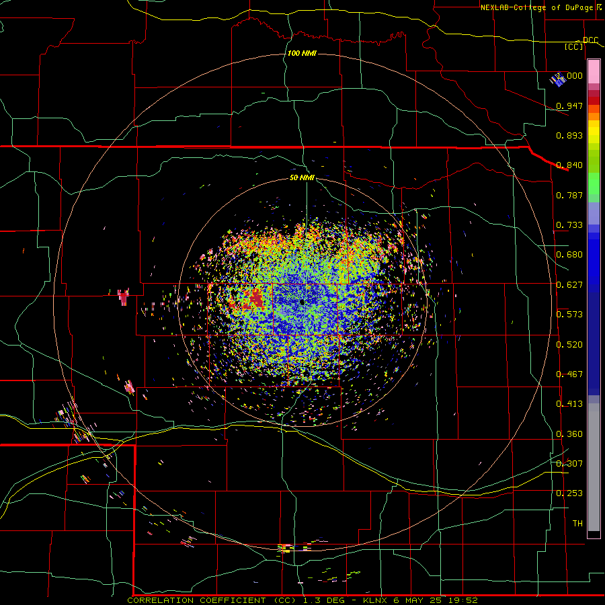Image resolution: width=605 pixels, height=605 pixels.
Task: Pick the yellow segment of color scale
Action: (x=594, y=132)
